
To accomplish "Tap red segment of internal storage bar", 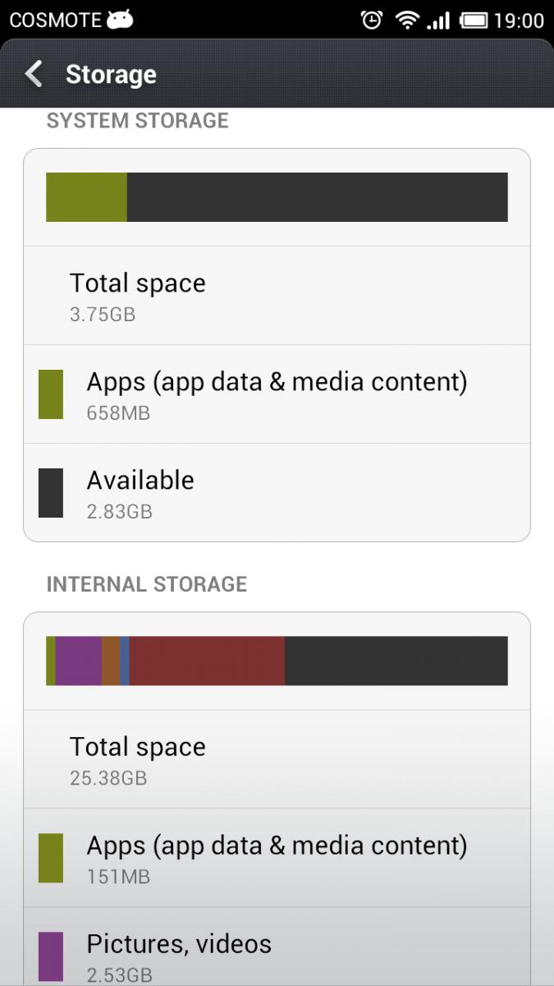I will click(207, 661).
